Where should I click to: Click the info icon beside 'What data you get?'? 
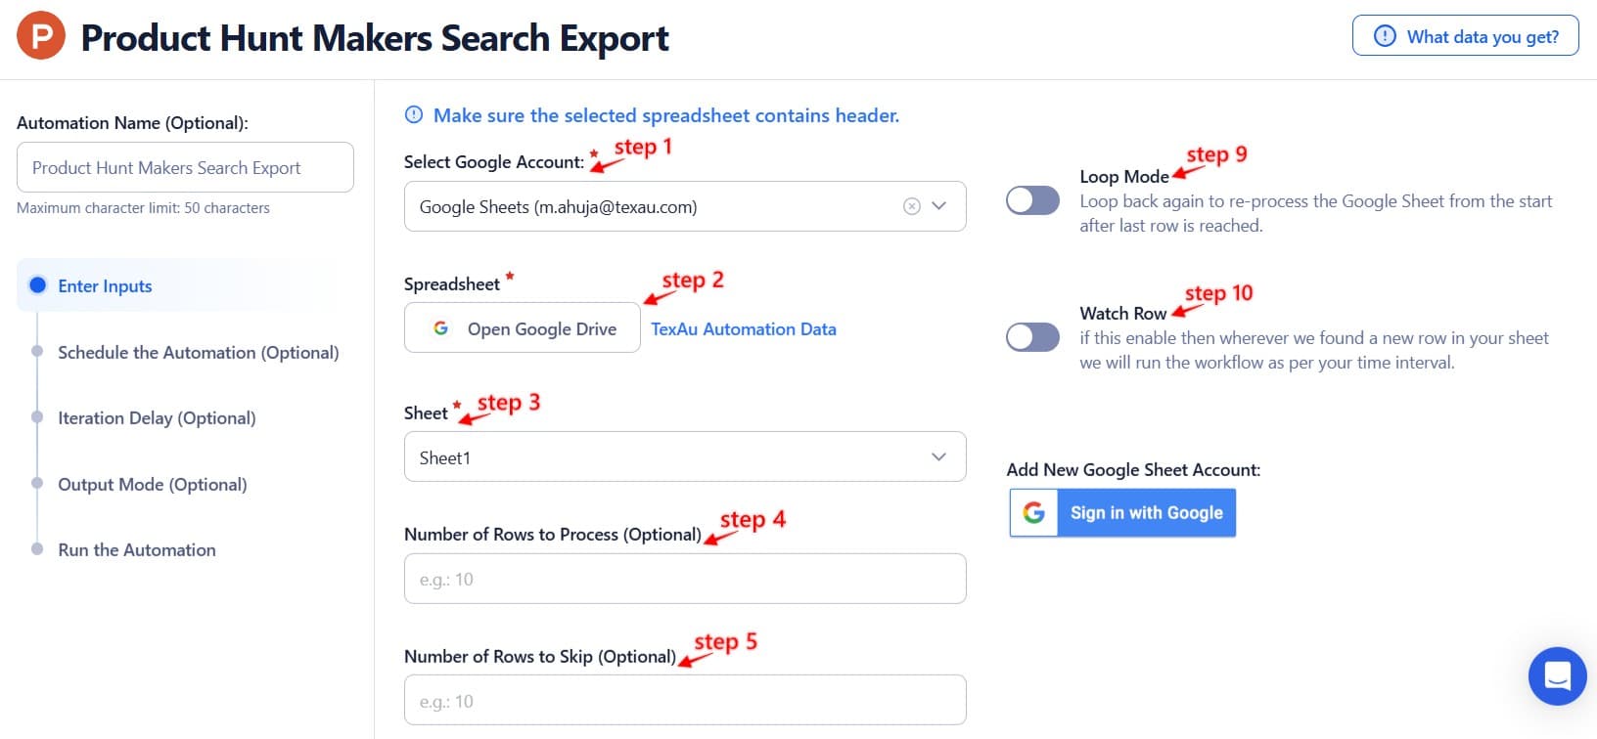(x=1385, y=35)
